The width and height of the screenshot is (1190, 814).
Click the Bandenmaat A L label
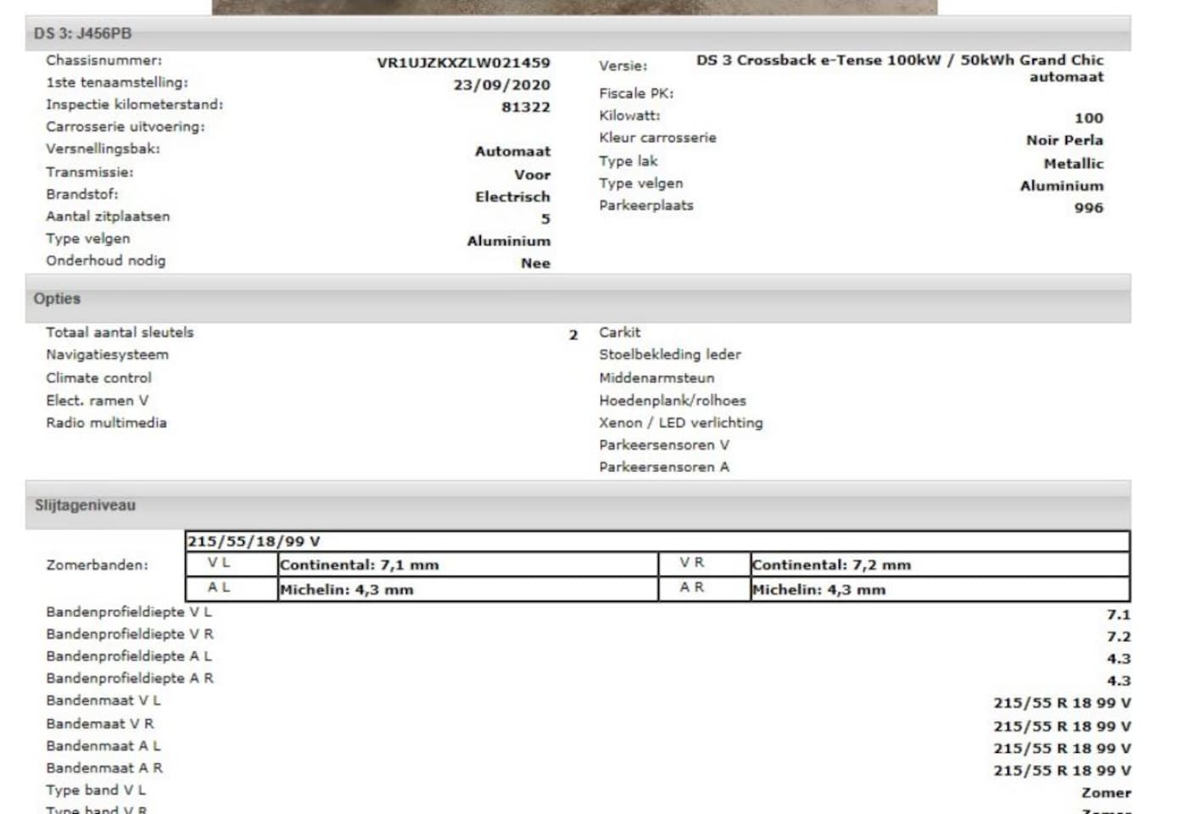click(x=103, y=746)
